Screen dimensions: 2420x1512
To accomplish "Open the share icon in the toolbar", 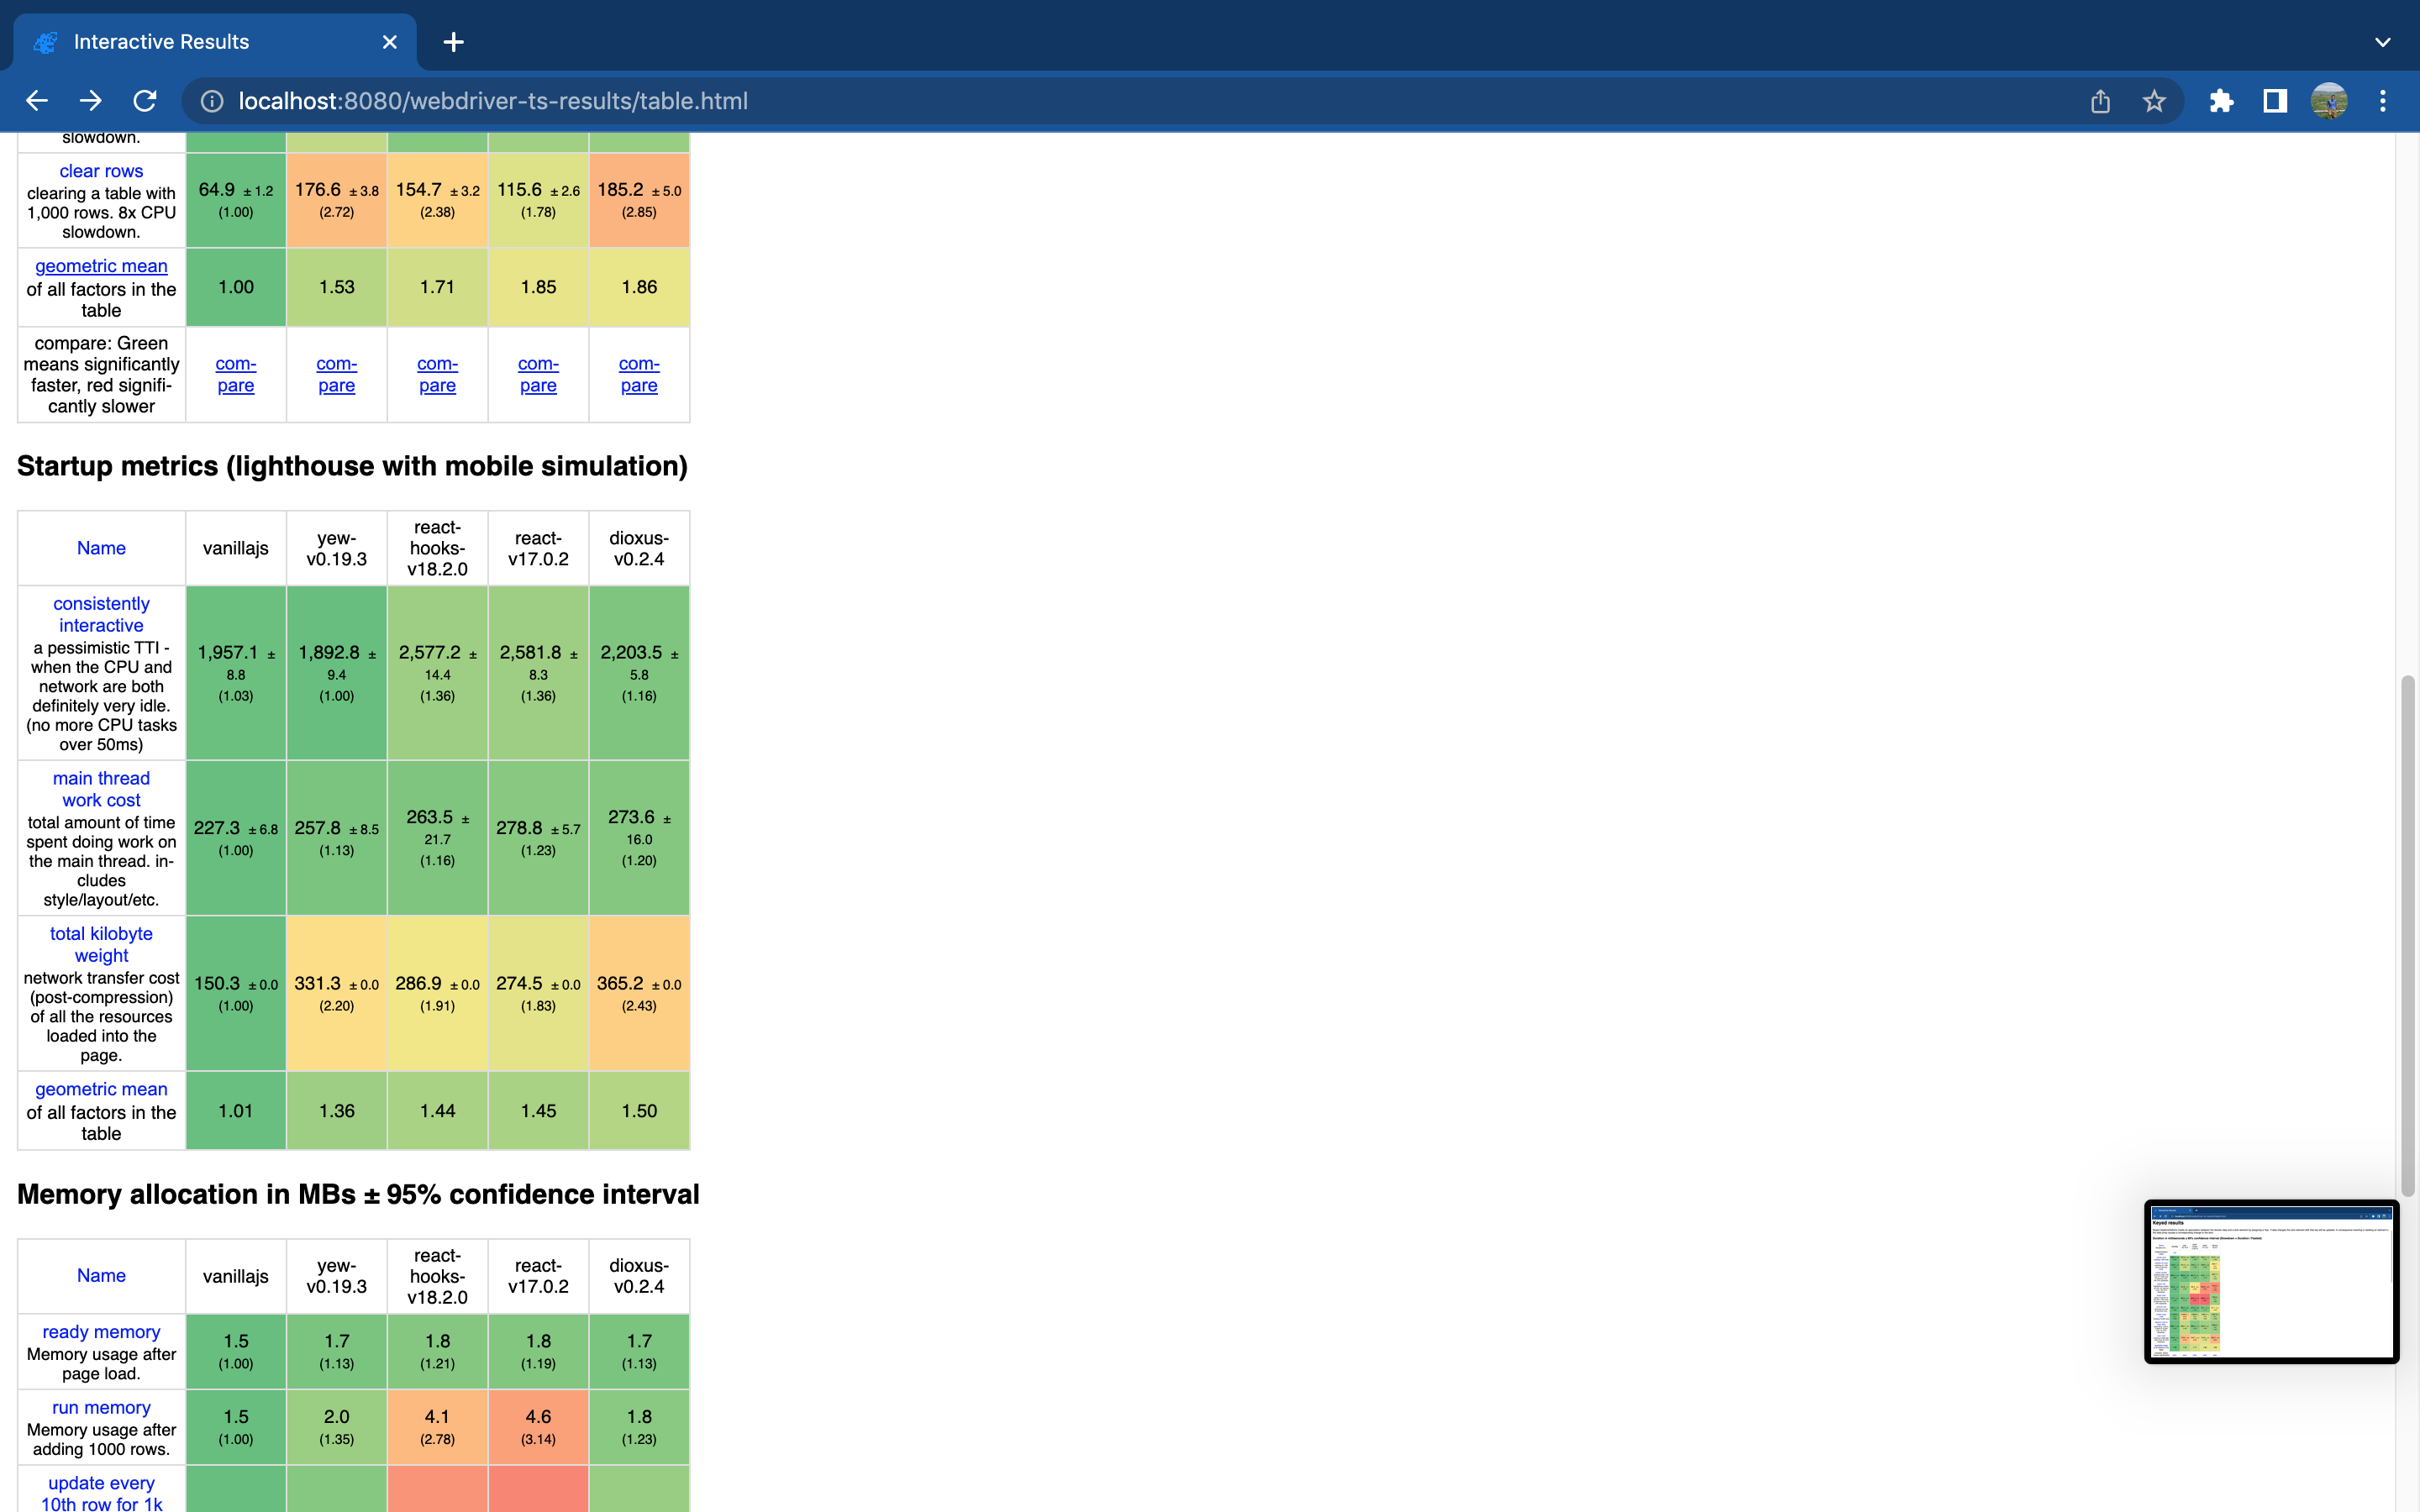I will pyautogui.click(x=2099, y=100).
